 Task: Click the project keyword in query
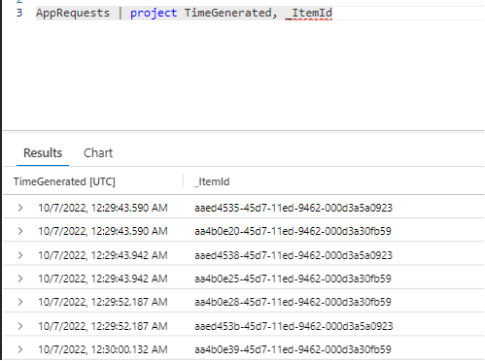point(154,13)
